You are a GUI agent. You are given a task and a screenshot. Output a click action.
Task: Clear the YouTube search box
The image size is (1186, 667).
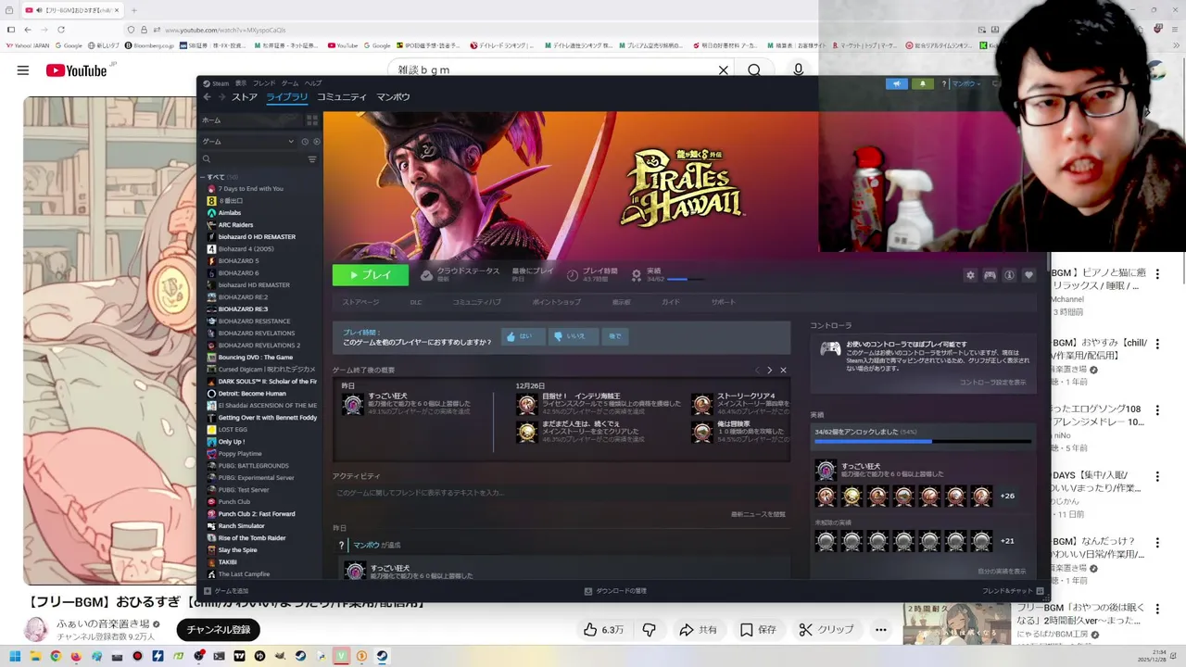(x=724, y=70)
